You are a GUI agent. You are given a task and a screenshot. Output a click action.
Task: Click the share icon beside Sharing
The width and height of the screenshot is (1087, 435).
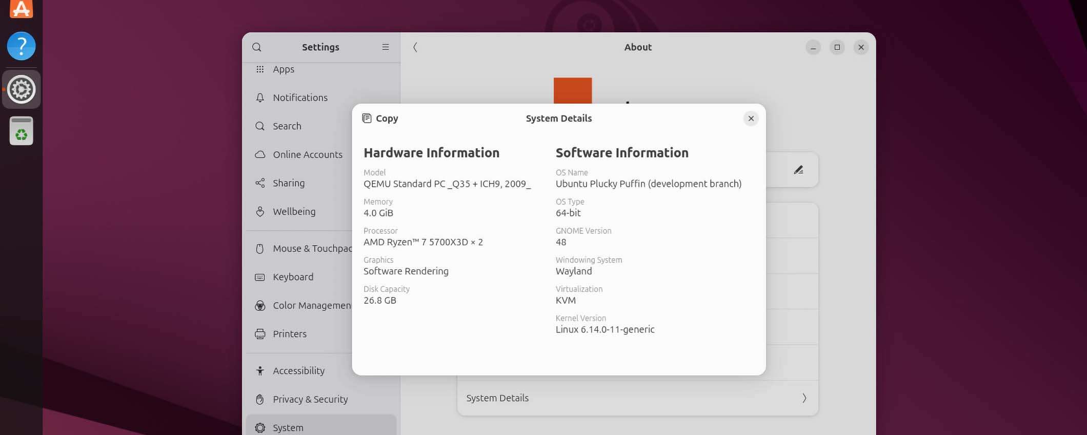click(x=260, y=183)
